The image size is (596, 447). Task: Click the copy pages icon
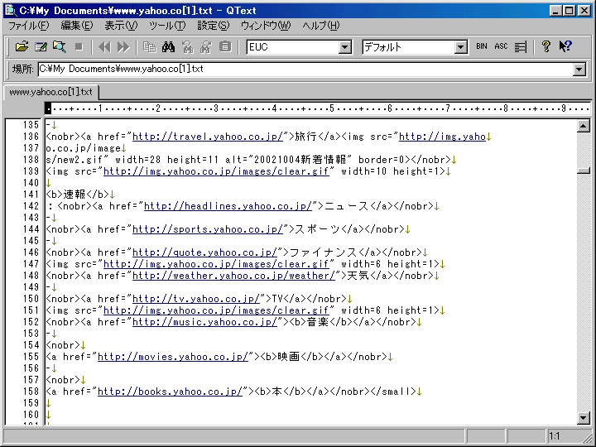pyautogui.click(x=149, y=46)
